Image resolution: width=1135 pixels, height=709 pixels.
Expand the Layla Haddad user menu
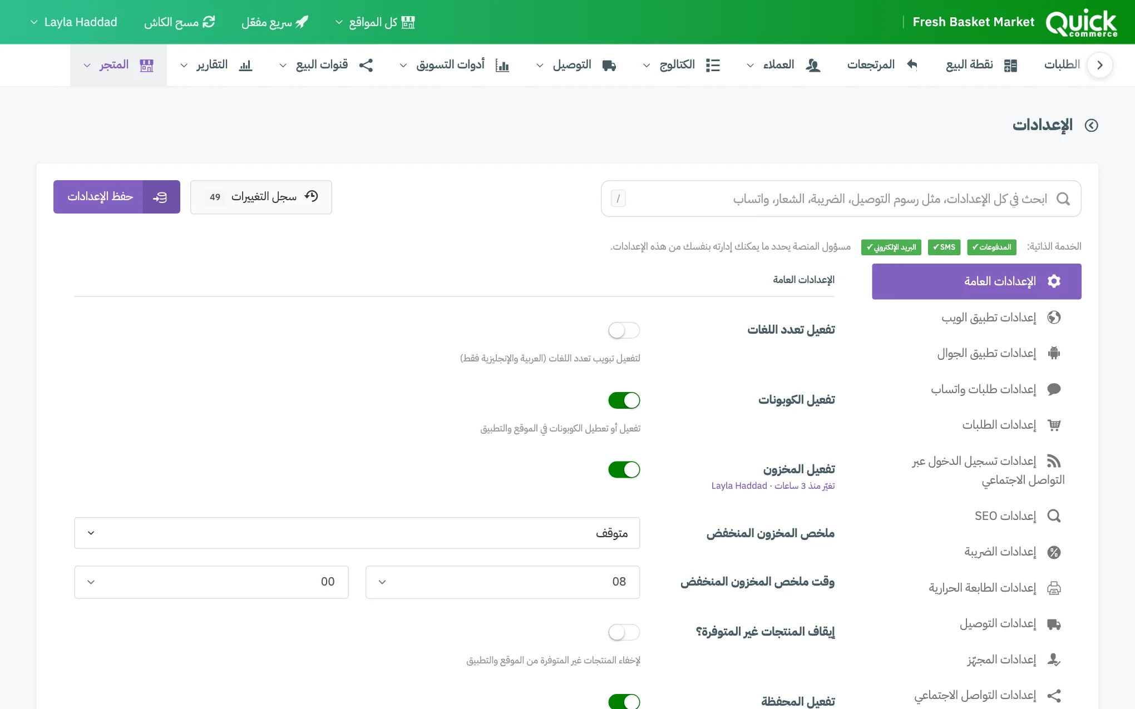pyautogui.click(x=73, y=22)
